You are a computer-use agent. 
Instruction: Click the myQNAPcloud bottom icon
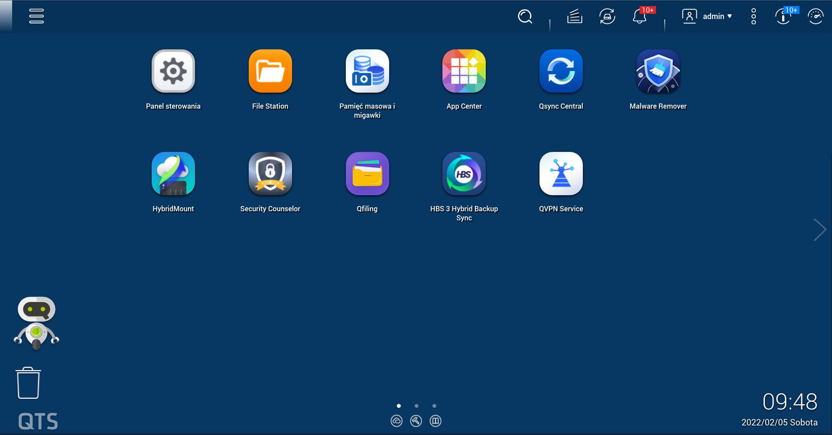coord(396,421)
